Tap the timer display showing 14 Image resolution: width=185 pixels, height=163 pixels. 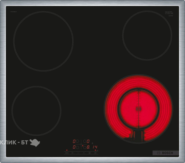[x=95, y=147]
